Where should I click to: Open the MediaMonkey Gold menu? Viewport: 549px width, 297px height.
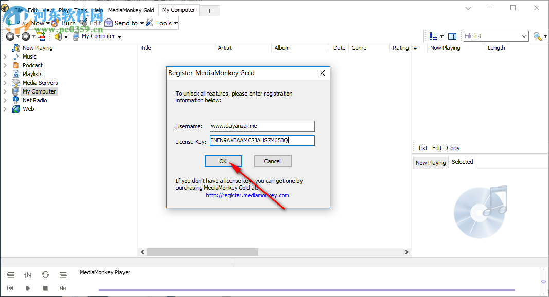pyautogui.click(x=131, y=10)
